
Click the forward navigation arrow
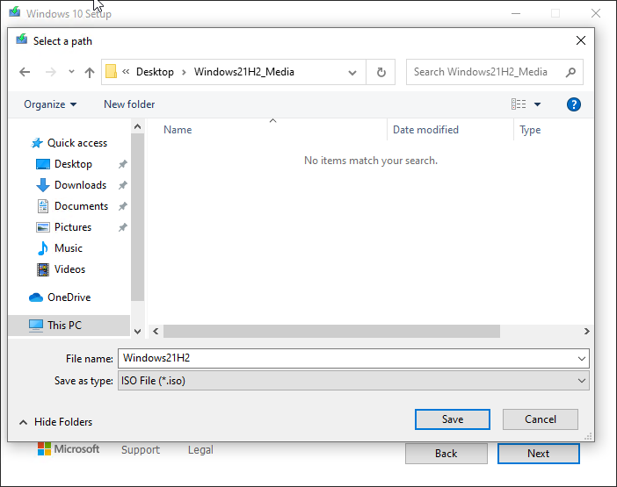[x=50, y=72]
